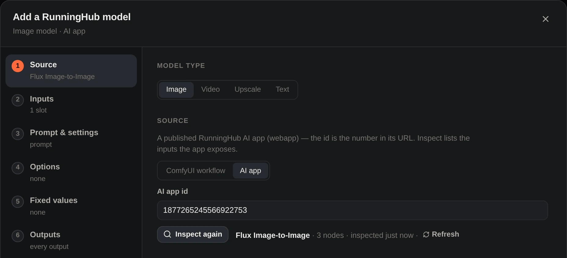Click the 'none' text under Fixed values

(38, 212)
